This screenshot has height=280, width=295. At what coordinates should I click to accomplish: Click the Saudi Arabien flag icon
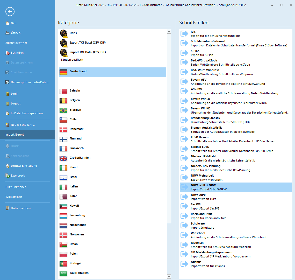pos(63,274)
